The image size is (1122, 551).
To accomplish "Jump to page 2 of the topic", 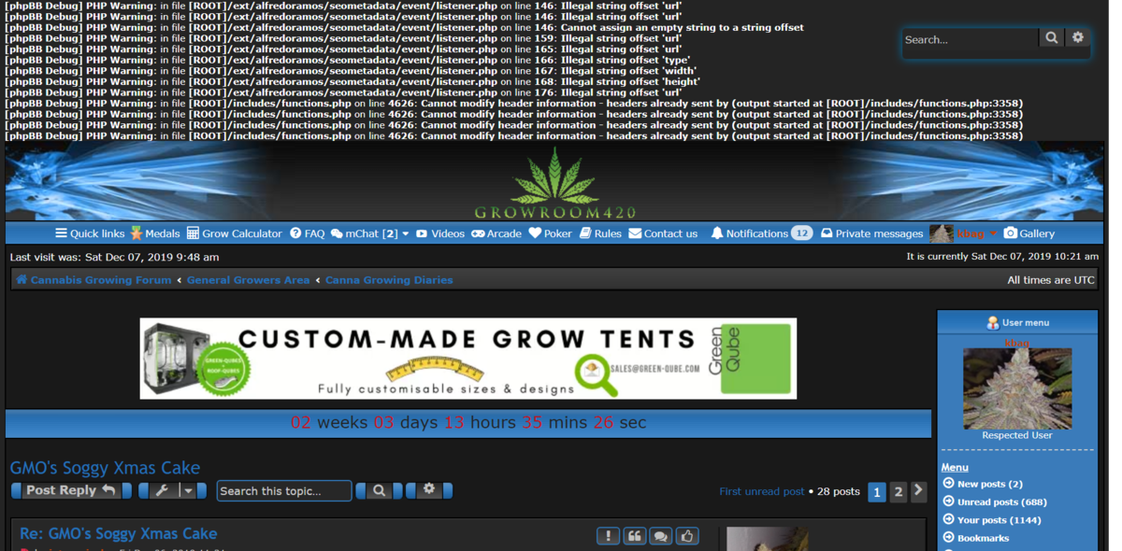I will point(898,492).
